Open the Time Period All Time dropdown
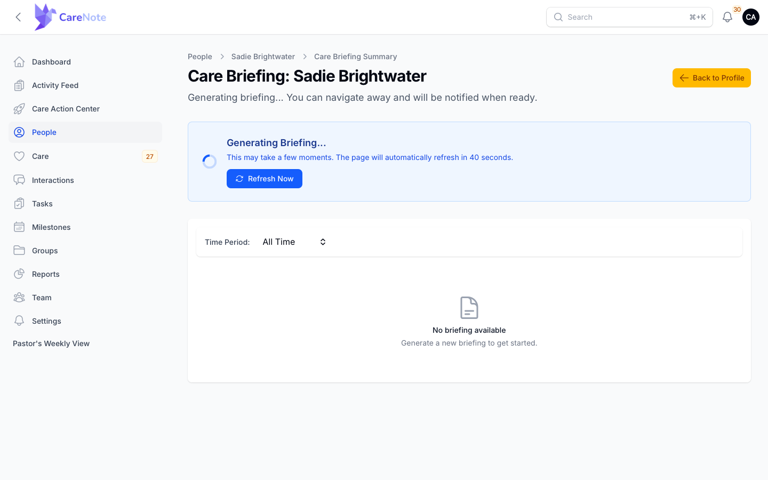This screenshot has width=768, height=480. (294, 242)
